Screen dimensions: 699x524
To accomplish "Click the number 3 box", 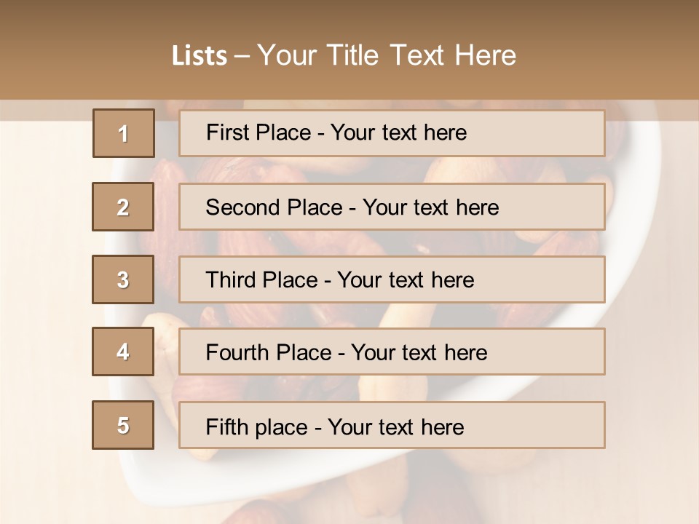I will pyautogui.click(x=123, y=279).
